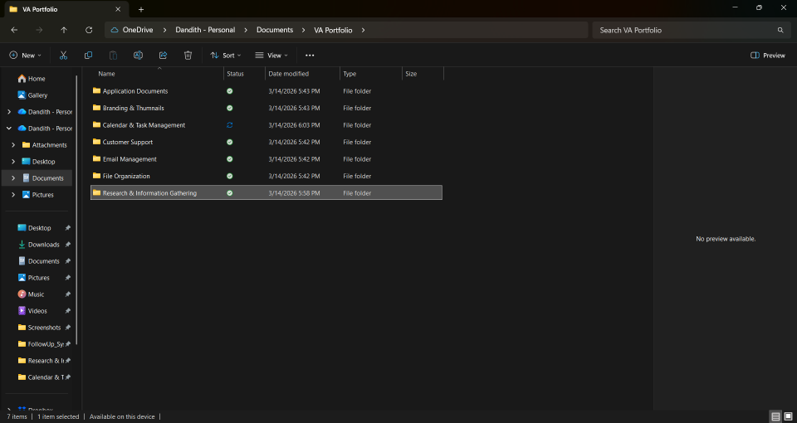The width and height of the screenshot is (797, 423).
Task: Expand the first Dandith - Personal tree node
Action: pyautogui.click(x=9, y=112)
